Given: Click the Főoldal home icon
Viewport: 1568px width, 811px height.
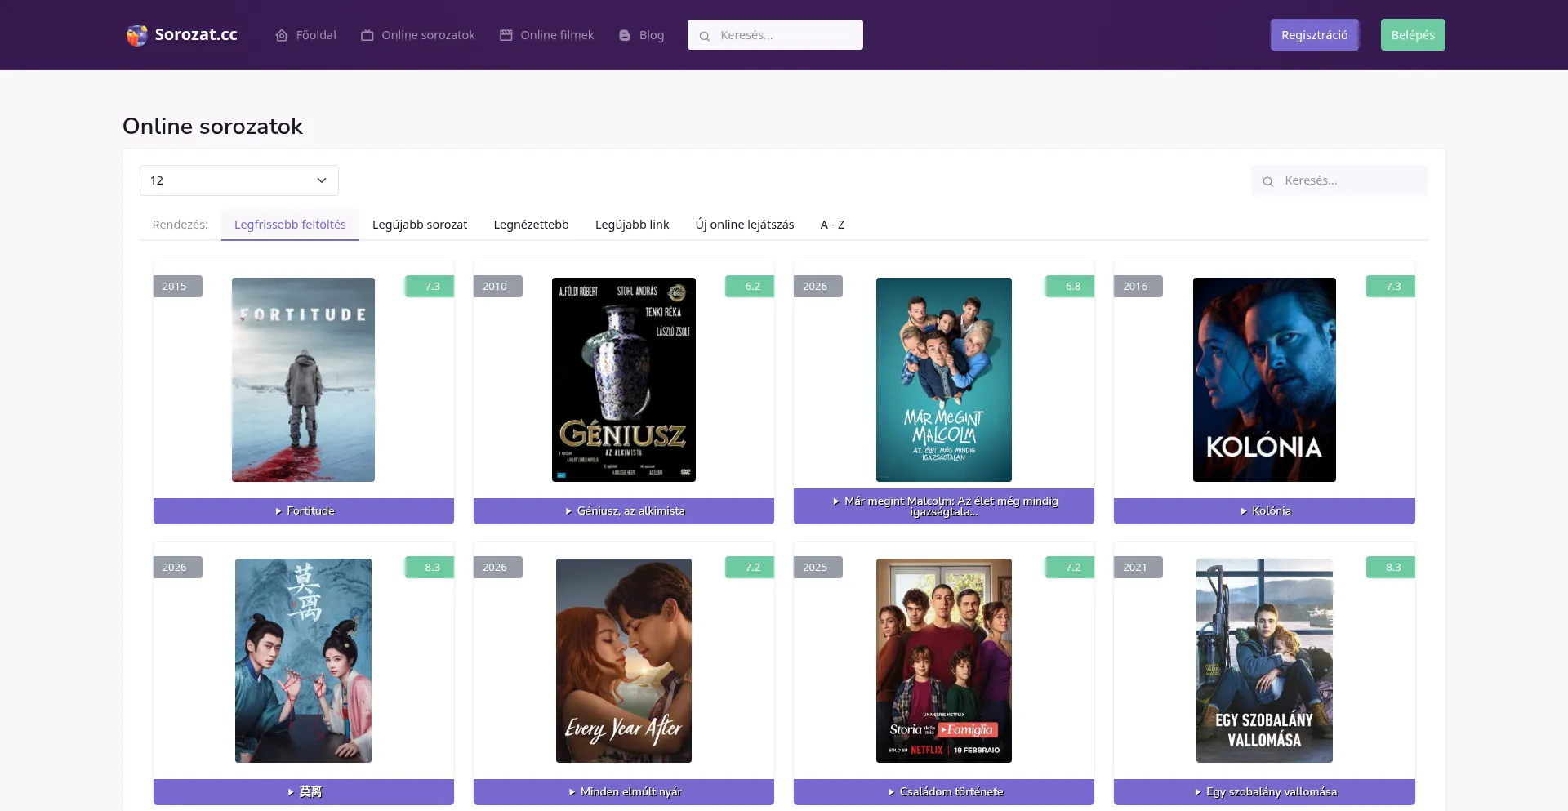Looking at the screenshot, I should (282, 35).
